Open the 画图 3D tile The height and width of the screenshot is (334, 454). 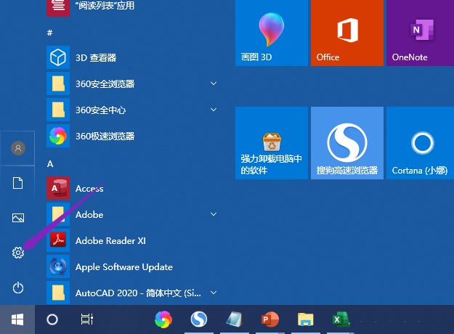(x=272, y=33)
